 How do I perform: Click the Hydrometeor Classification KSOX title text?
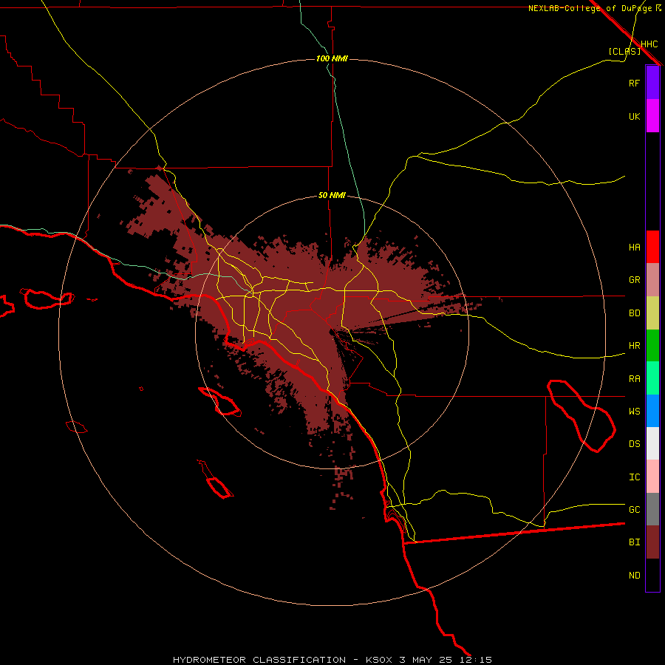point(332,660)
